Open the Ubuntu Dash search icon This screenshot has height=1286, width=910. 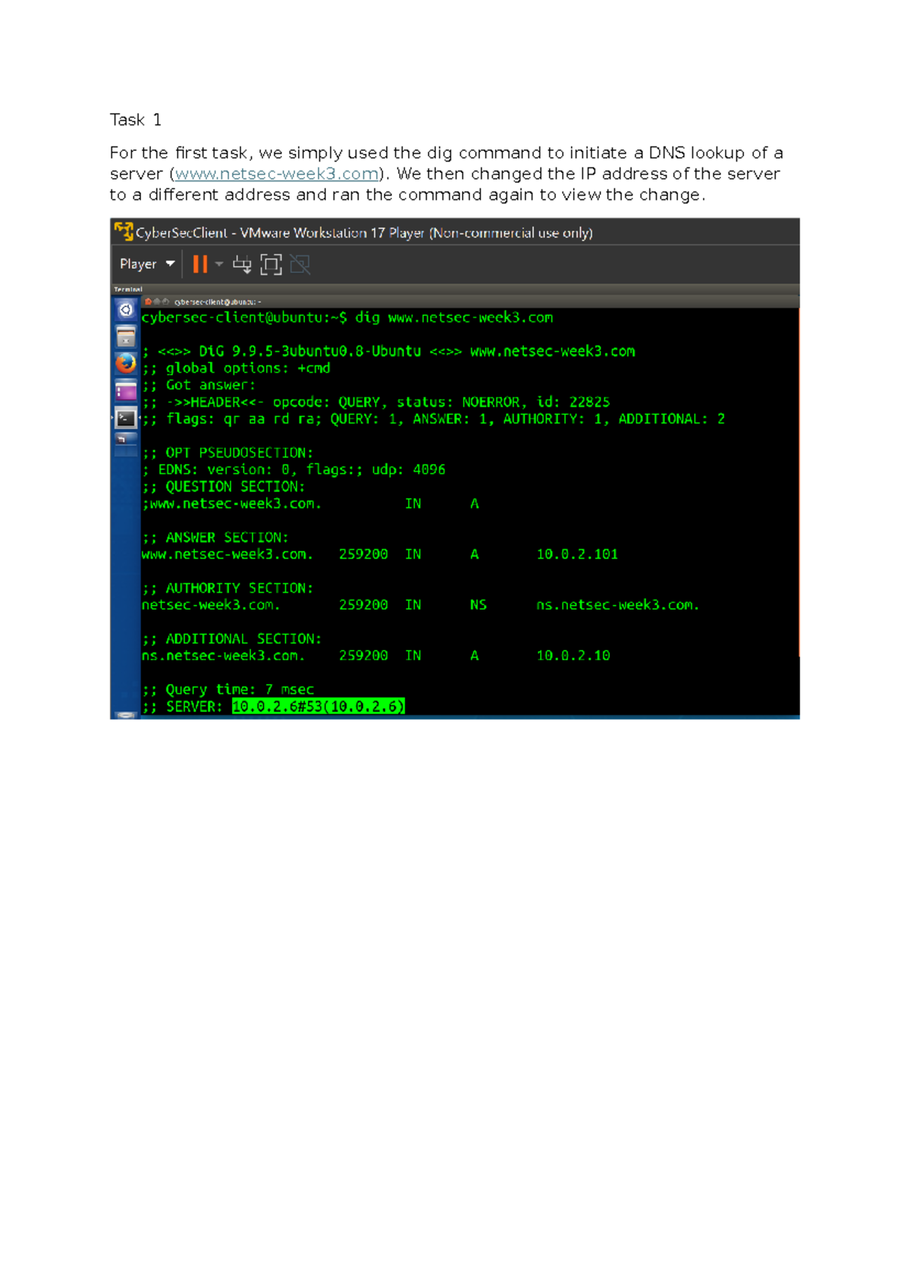pyautogui.click(x=126, y=309)
